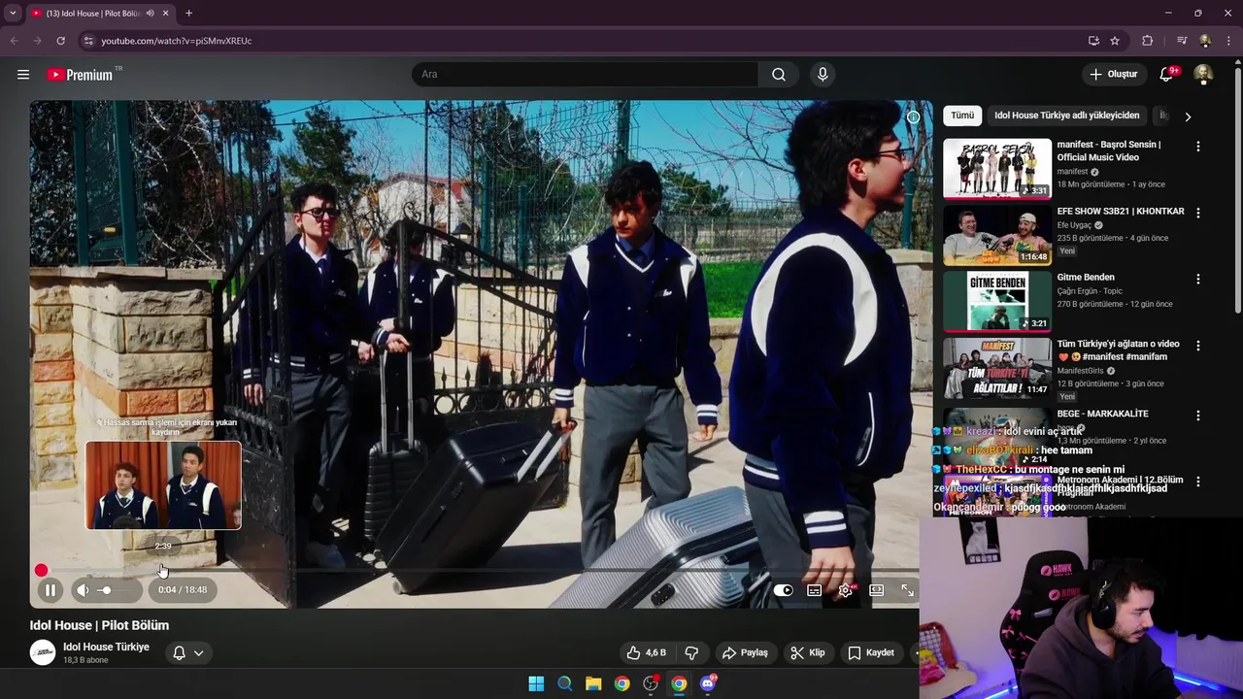The height and width of the screenshot is (699, 1243).
Task: Open options for EFE SHOW S3B21 video
Action: click(x=1197, y=213)
